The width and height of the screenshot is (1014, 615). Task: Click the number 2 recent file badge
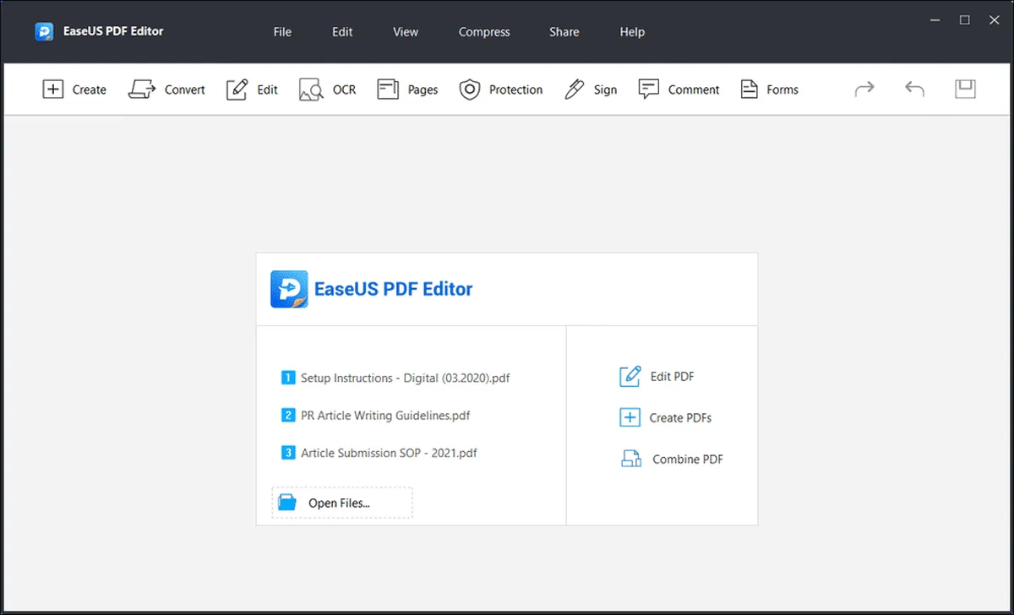[x=288, y=415]
